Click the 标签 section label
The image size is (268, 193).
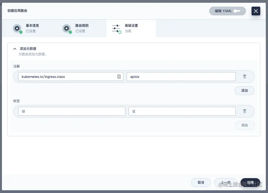point(16,101)
